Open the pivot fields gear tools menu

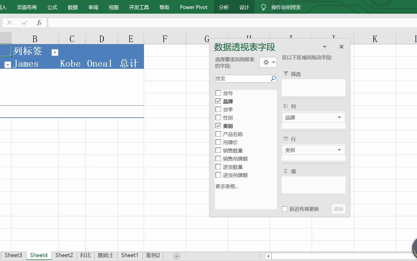(268, 63)
